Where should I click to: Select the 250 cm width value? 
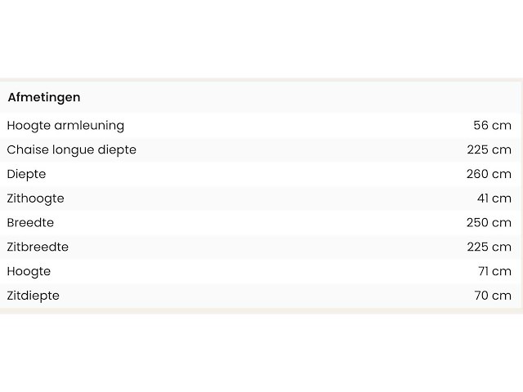489,222
